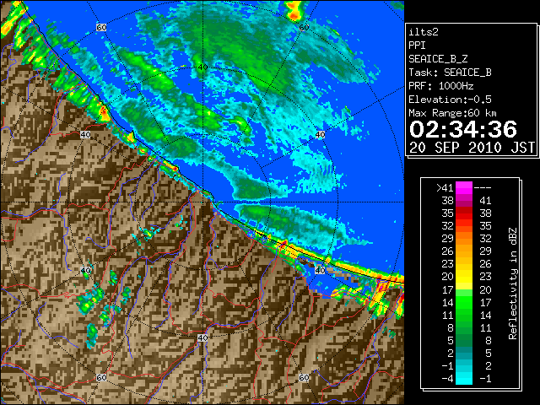Select the "20 SEP 2010 JST" date
540x405 pixels.
pos(472,148)
